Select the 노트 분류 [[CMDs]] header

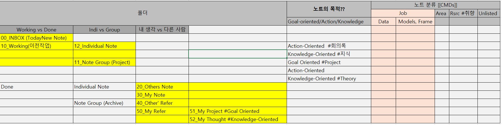pos(436,5)
